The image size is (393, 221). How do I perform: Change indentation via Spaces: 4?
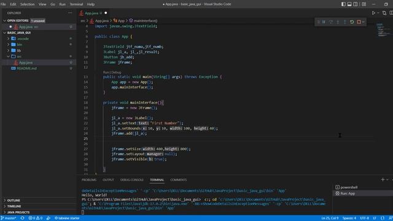[349, 219]
